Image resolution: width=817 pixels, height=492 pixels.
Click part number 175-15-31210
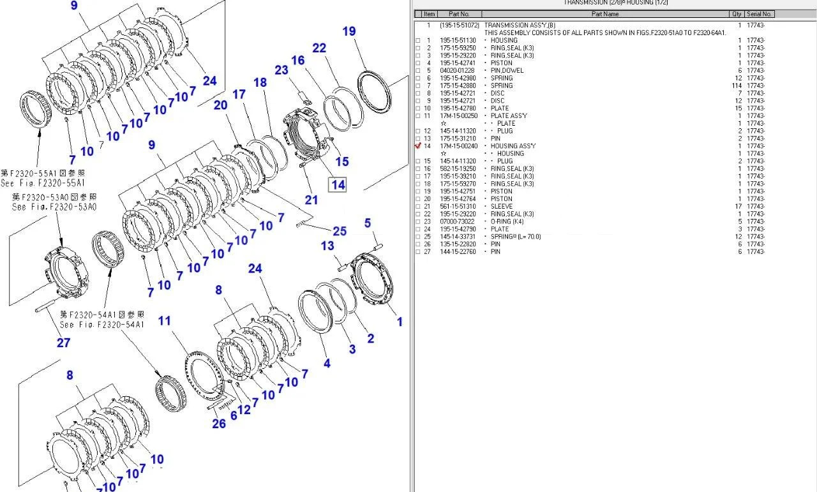point(458,138)
